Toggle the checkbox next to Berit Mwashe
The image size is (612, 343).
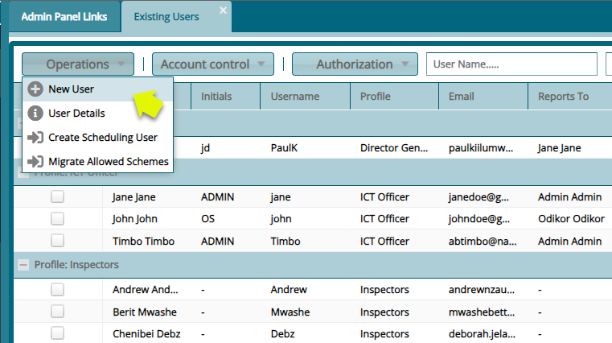pyautogui.click(x=58, y=312)
